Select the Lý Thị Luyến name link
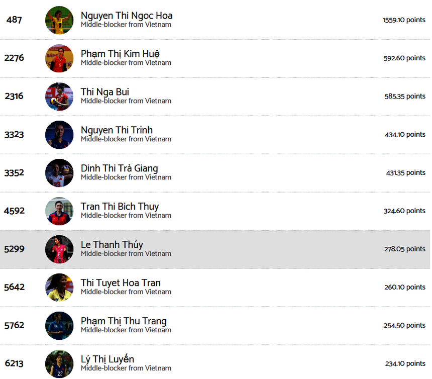 107,359
